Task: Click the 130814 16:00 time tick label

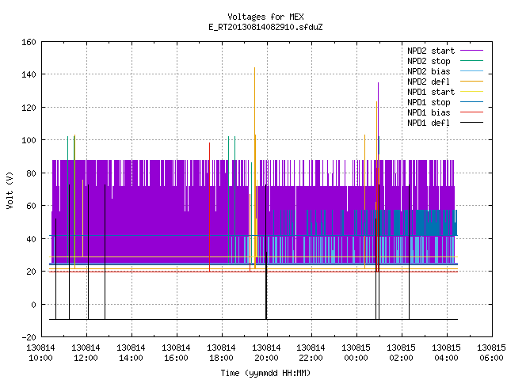Action: [176, 353]
